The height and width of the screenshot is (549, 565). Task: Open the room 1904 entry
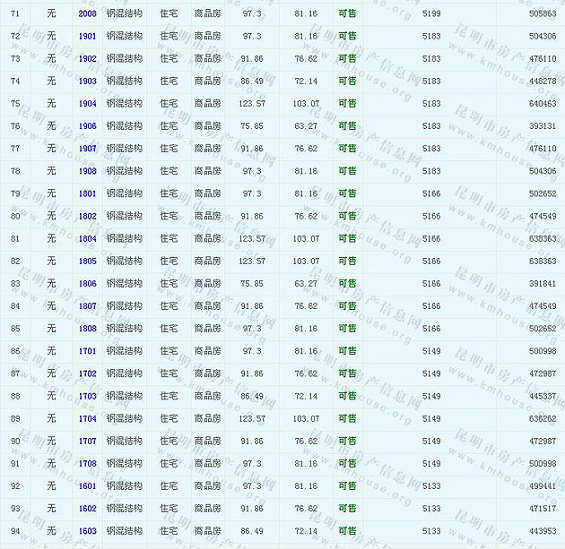click(87, 104)
